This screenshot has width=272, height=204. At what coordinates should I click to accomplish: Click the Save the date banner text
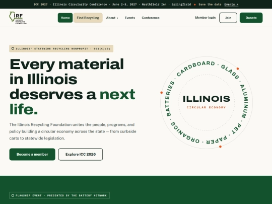click(x=210, y=5)
